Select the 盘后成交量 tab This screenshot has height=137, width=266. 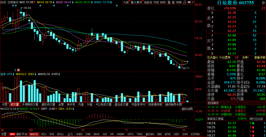click(x=122, y=104)
